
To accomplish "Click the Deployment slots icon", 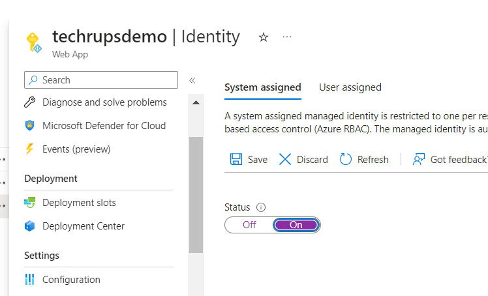I will (x=29, y=203).
